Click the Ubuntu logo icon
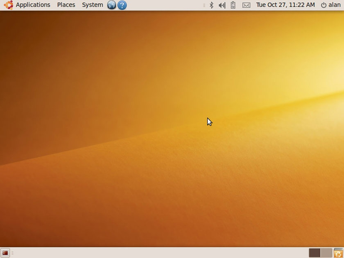 click(8, 5)
